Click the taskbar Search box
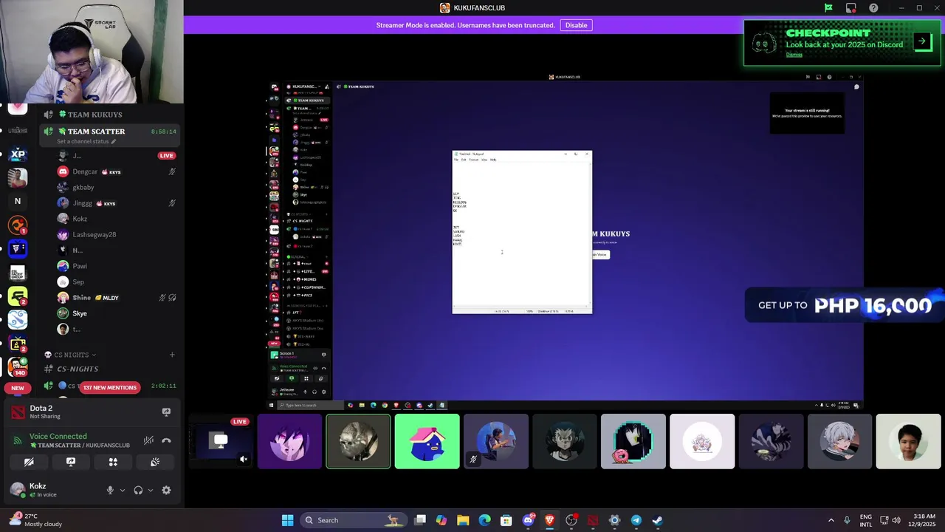Viewport: 945px width, 532px height. [354, 520]
